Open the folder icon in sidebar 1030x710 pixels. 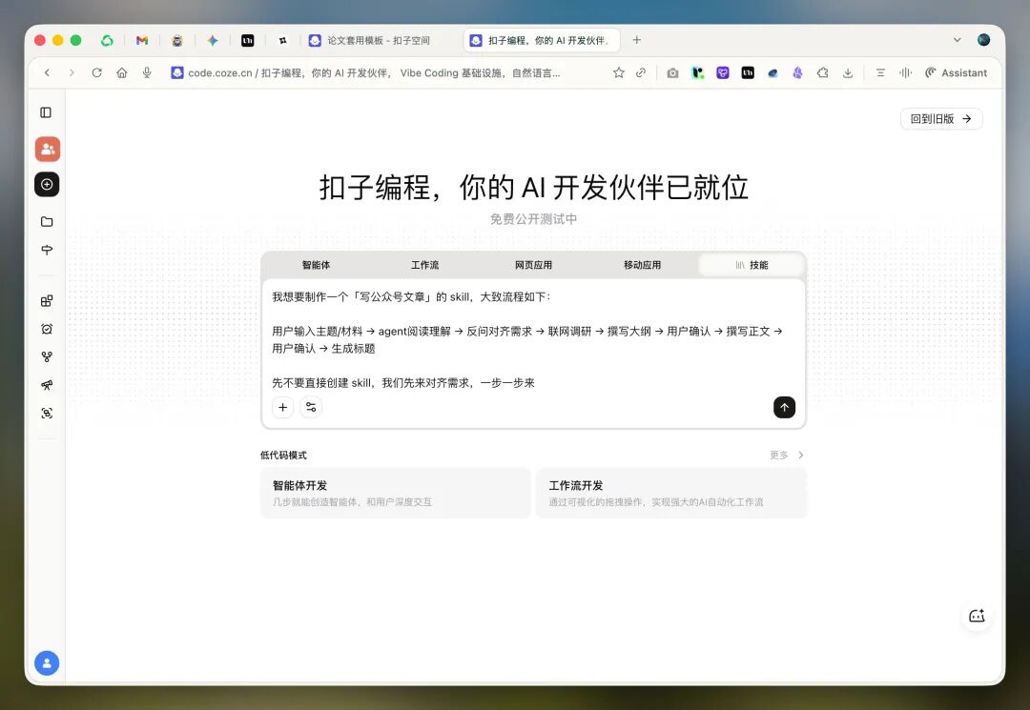[x=47, y=222]
